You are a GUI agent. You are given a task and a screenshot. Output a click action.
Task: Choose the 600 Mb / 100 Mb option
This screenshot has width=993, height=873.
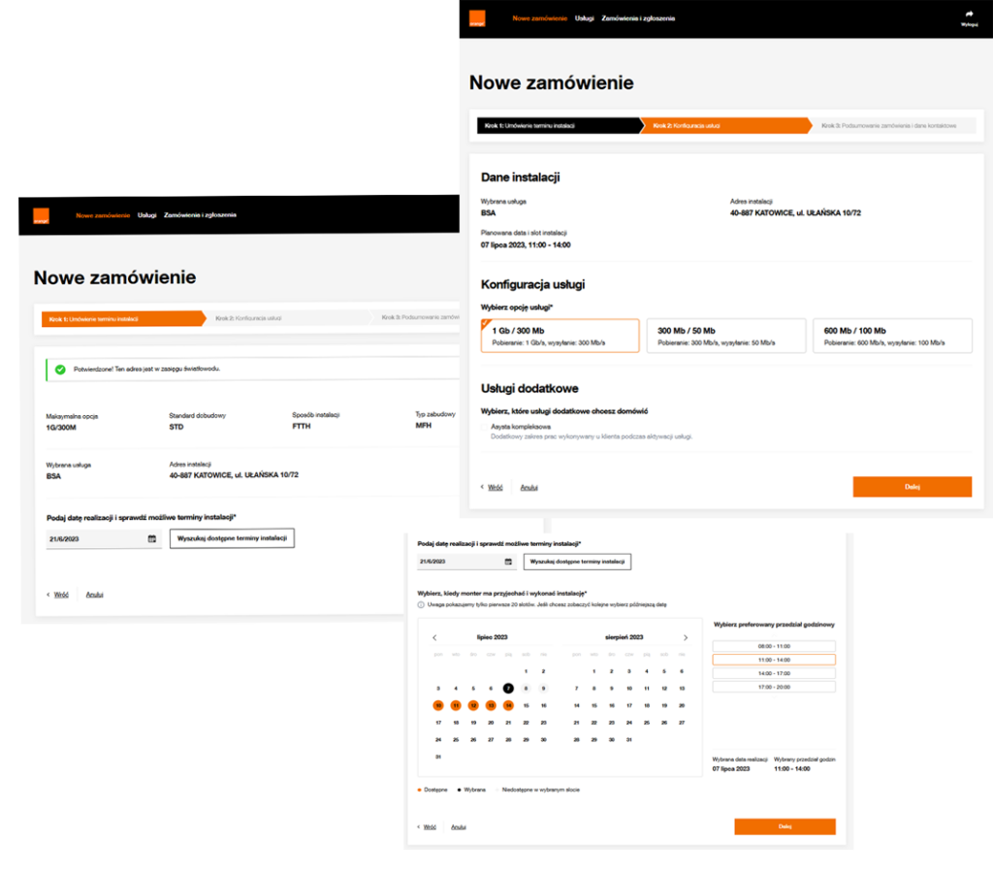(x=892, y=336)
